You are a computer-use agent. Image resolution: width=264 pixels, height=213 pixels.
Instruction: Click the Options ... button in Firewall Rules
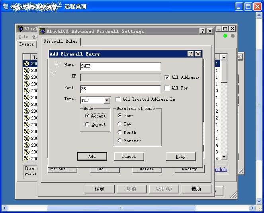(62, 169)
